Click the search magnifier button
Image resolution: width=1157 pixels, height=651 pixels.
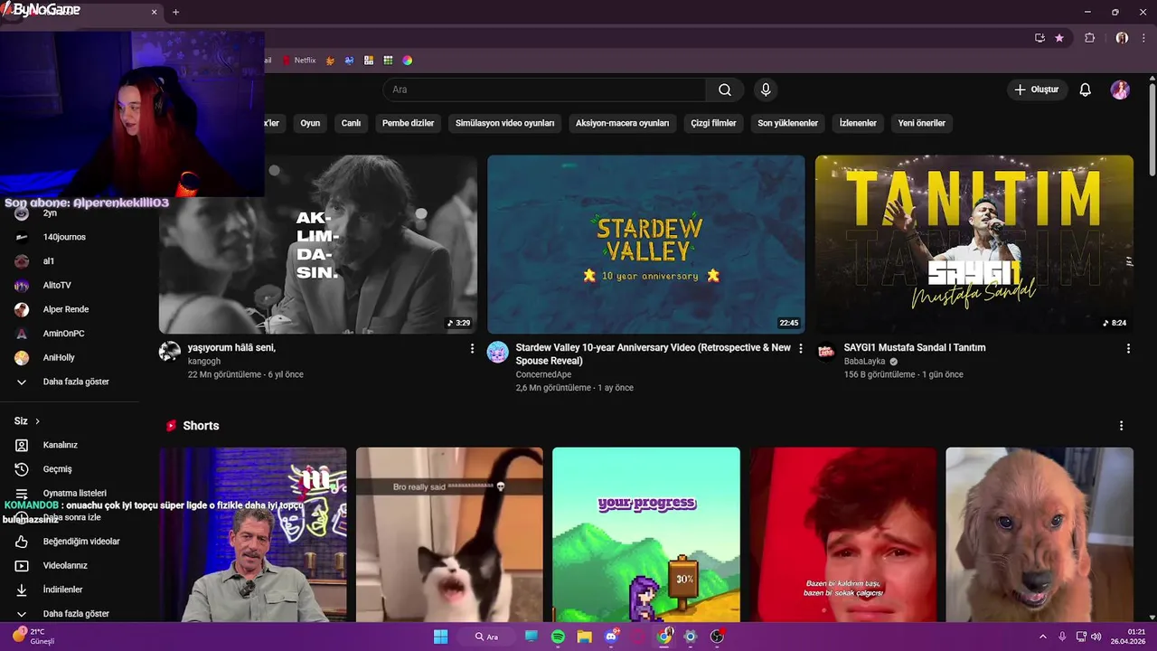coord(725,90)
